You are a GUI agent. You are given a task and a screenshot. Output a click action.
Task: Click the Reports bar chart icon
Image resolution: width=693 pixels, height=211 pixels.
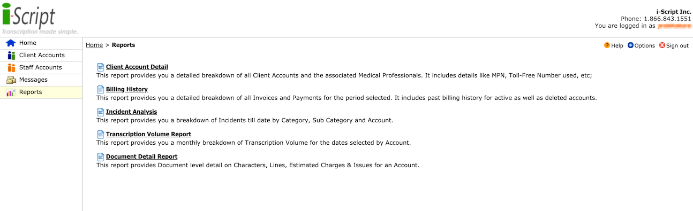[11, 92]
